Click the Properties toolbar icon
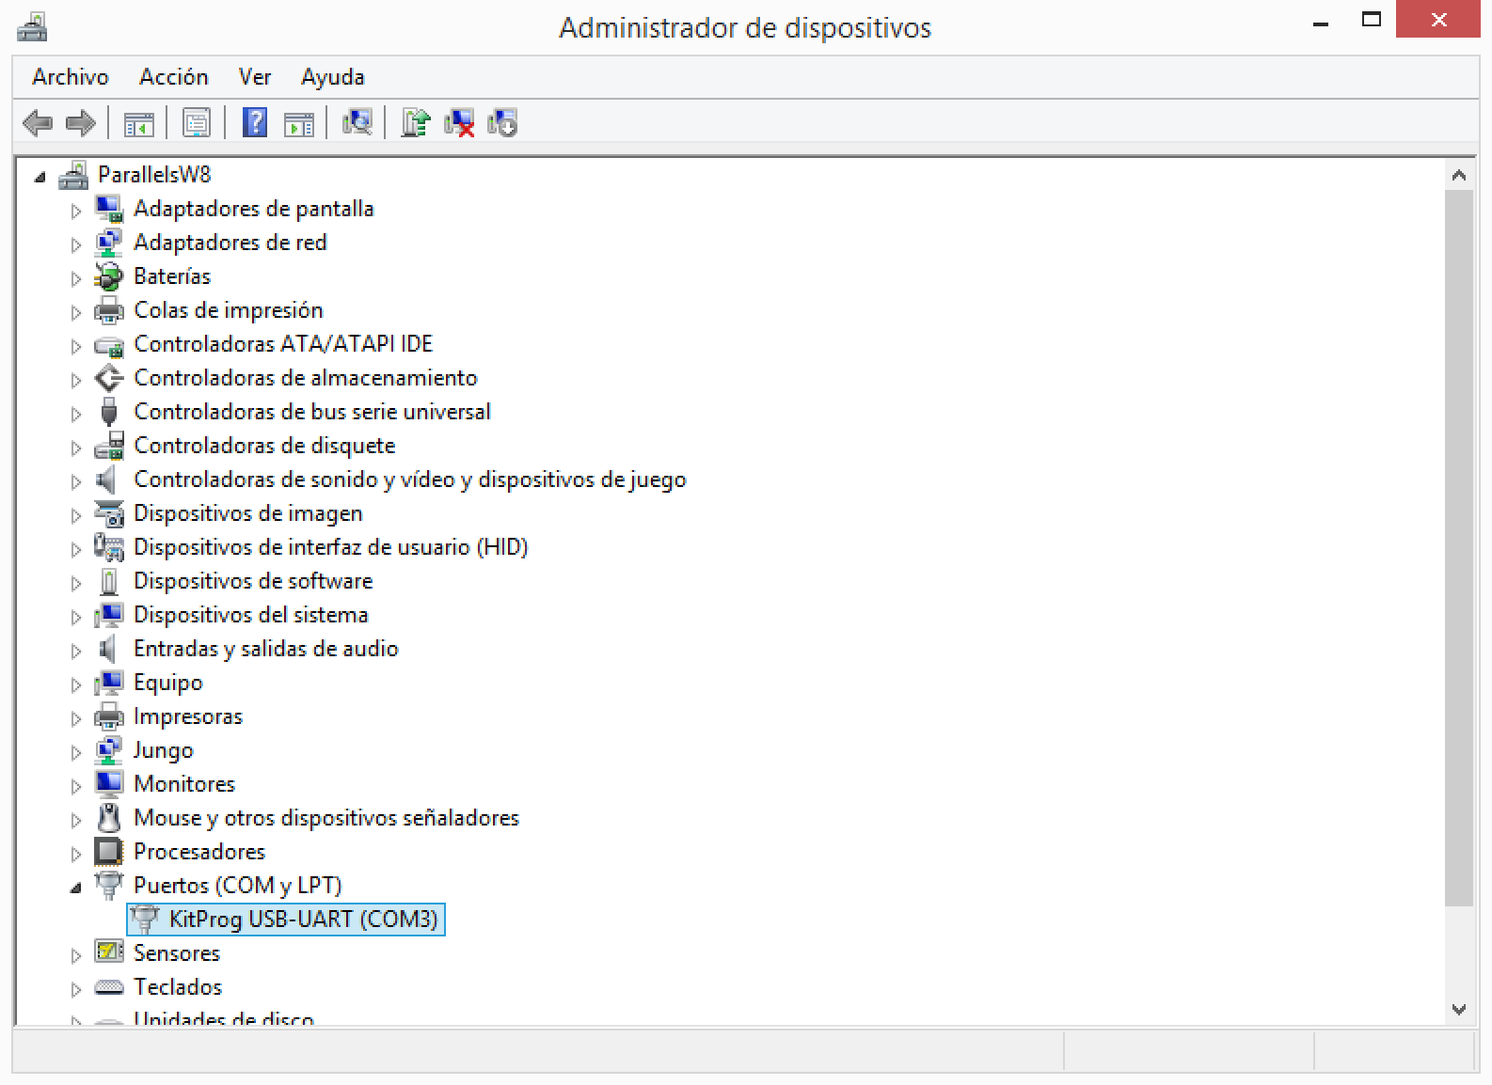The image size is (1492, 1085). pos(196,123)
